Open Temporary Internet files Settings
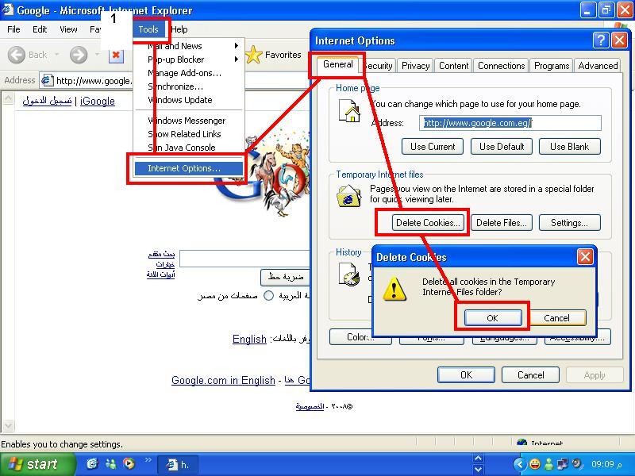 tap(569, 223)
